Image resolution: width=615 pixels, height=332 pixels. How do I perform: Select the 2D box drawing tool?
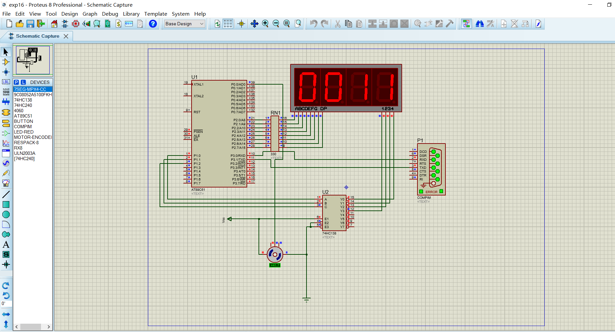click(x=6, y=204)
